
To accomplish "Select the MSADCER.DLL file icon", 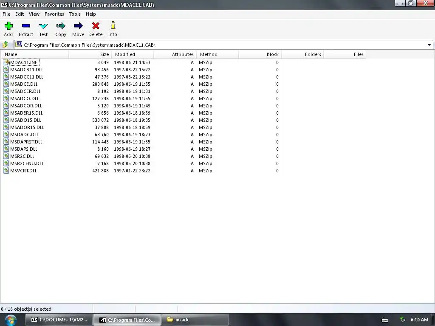I will 6,91.
